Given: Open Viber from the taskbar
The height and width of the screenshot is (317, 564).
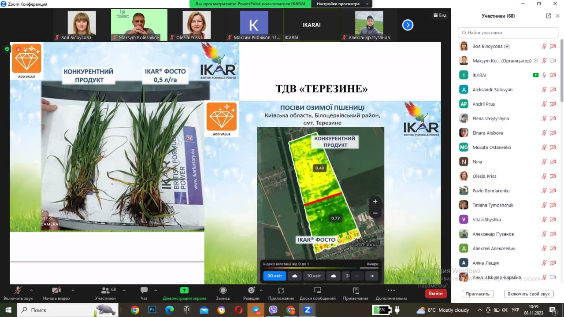Looking at the screenshot, I should [273, 310].
